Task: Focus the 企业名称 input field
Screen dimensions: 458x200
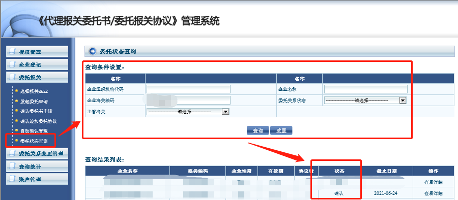Action: (366, 89)
